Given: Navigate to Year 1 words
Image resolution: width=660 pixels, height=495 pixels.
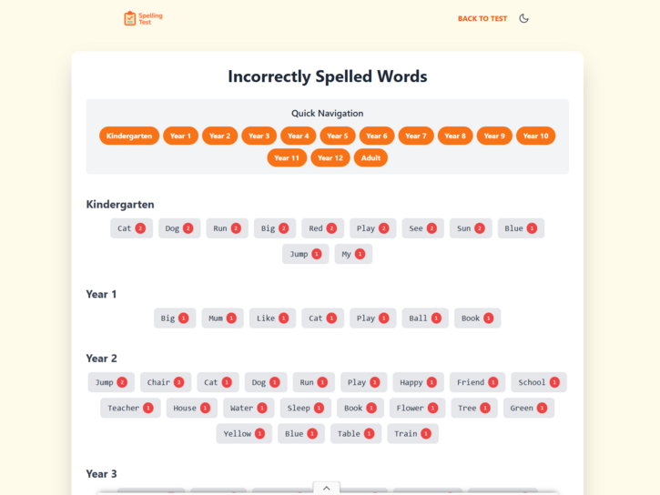Looking at the screenshot, I should (180, 136).
